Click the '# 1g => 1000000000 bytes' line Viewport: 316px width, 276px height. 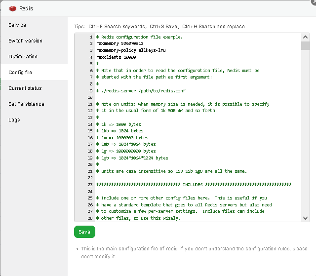click(126, 151)
